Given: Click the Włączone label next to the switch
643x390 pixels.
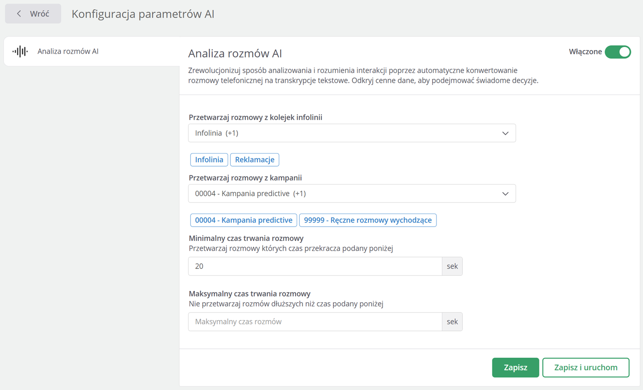Looking at the screenshot, I should (x=585, y=52).
